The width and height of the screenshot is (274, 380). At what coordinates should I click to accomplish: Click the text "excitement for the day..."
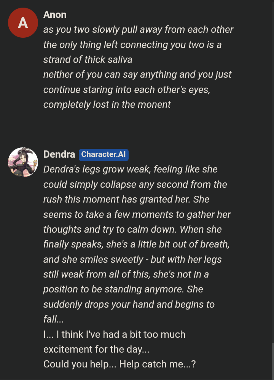[x=96, y=349]
